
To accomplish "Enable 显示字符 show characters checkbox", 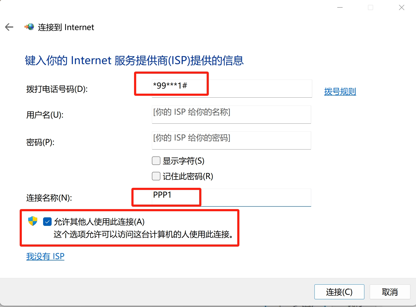I will (156, 161).
